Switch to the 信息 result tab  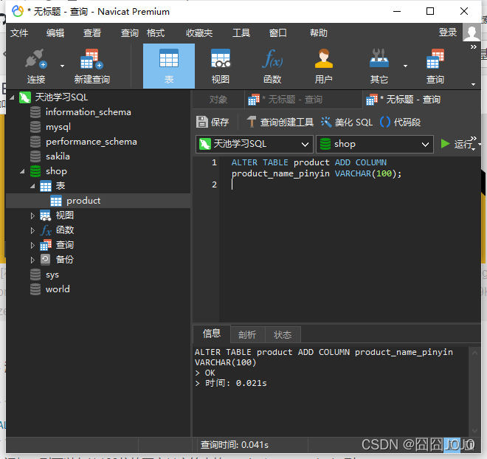click(212, 334)
